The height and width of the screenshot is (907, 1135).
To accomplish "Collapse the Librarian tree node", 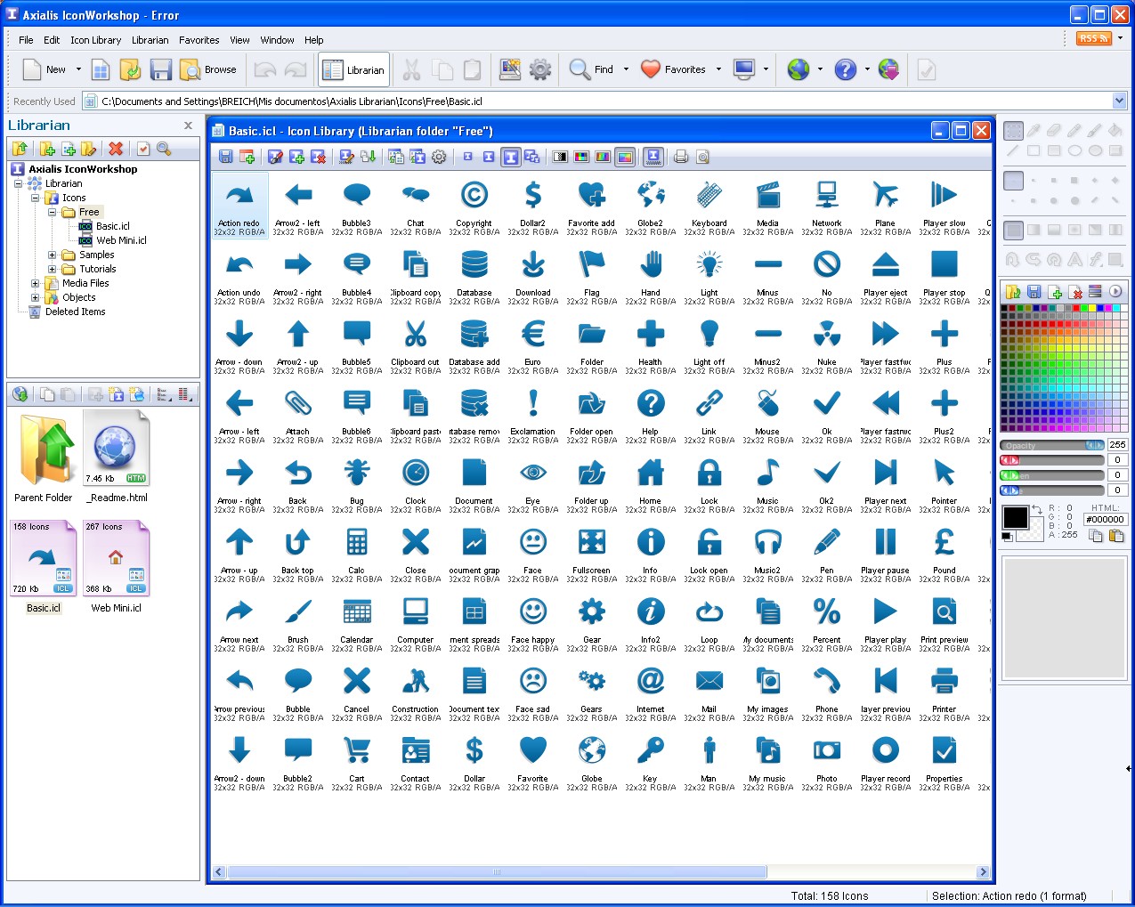I will click(x=18, y=183).
